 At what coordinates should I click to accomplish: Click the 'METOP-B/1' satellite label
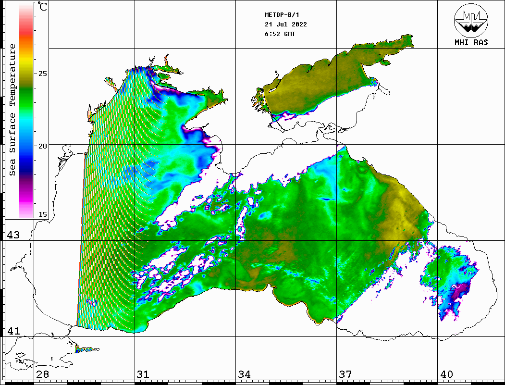[282, 15]
